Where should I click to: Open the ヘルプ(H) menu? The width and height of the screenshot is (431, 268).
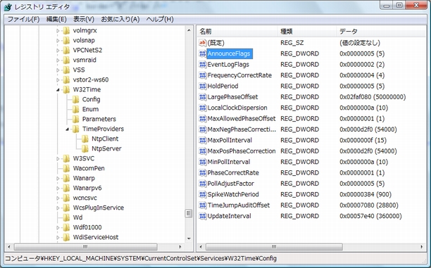tap(160, 19)
